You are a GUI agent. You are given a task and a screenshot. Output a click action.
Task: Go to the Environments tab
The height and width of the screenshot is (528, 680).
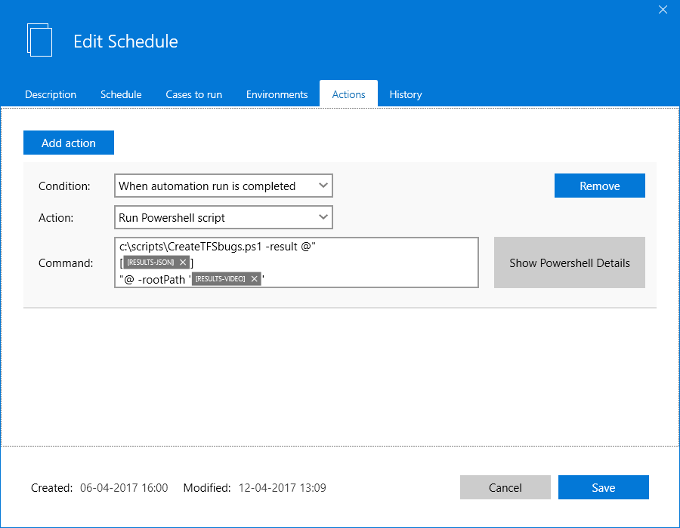coord(277,94)
